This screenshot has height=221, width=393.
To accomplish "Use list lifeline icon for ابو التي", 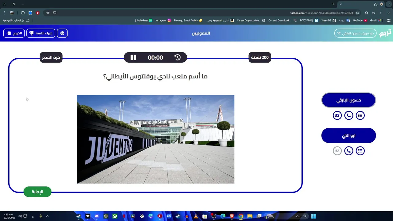I will [360, 151].
